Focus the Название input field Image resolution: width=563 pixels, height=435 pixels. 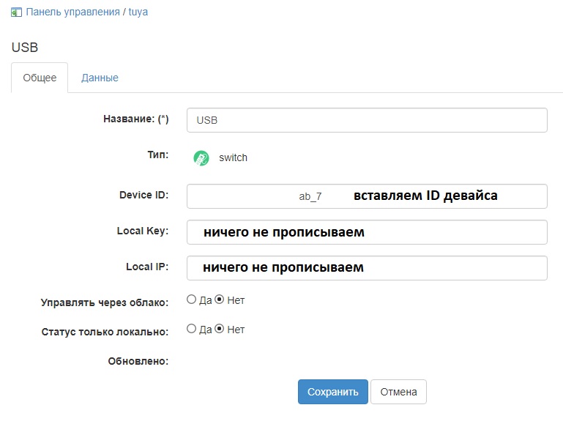coord(367,120)
